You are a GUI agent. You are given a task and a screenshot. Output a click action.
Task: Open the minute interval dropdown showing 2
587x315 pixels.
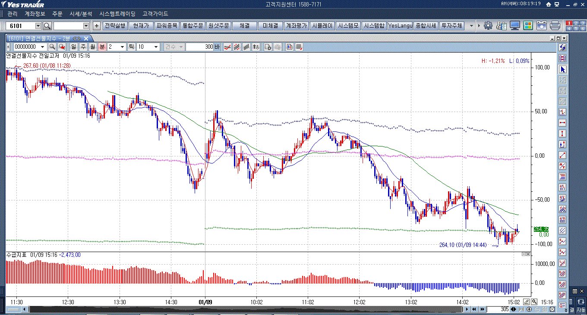pyautogui.click(x=122, y=47)
